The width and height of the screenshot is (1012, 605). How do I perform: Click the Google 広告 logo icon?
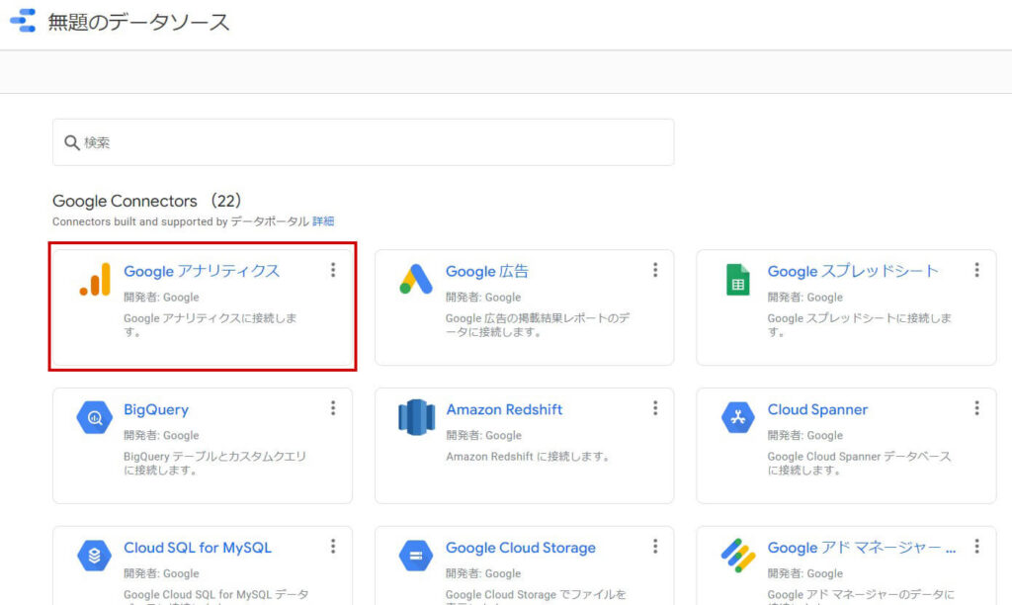click(416, 279)
